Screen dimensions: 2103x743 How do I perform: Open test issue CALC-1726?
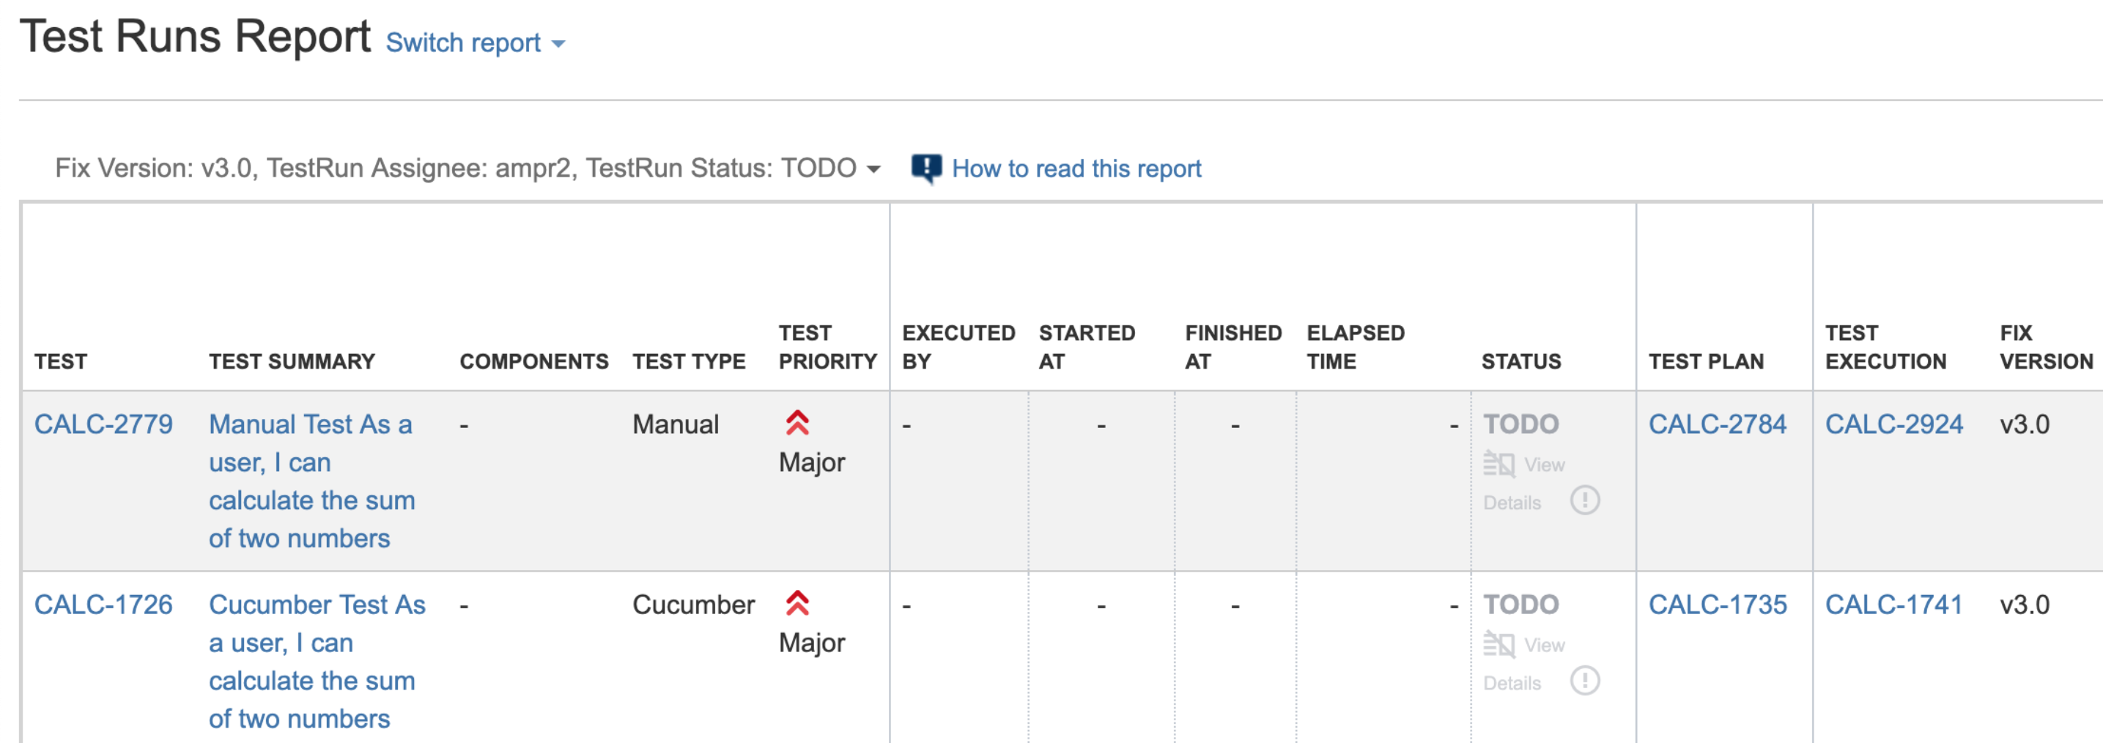pos(103,605)
